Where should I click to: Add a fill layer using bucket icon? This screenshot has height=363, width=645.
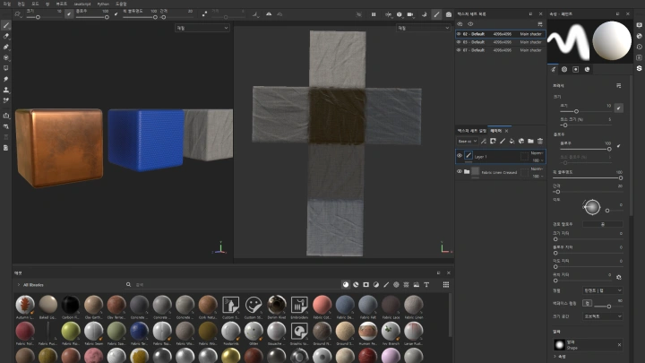[511, 141]
